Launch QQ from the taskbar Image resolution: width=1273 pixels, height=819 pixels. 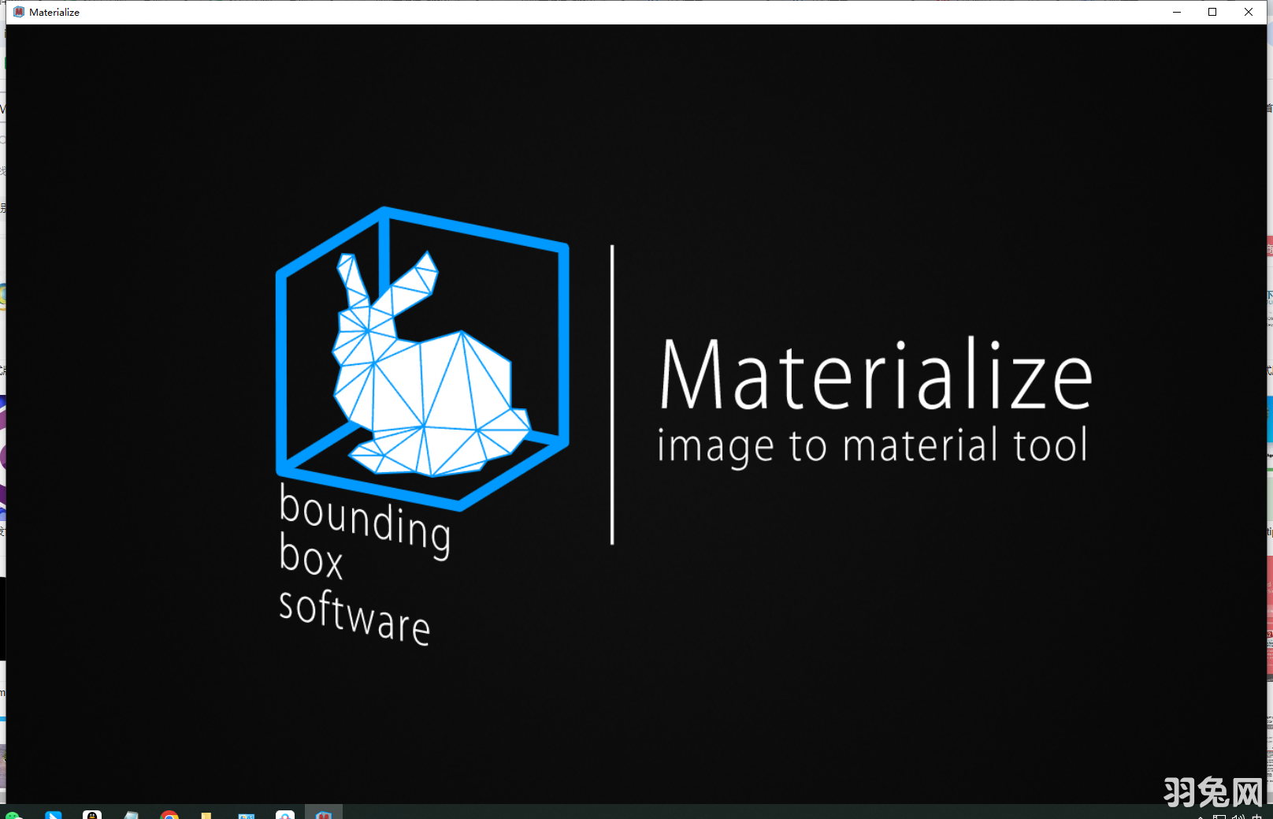pyautogui.click(x=93, y=813)
